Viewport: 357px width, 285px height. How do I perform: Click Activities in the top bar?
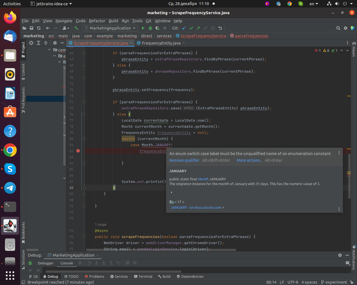point(12,4)
